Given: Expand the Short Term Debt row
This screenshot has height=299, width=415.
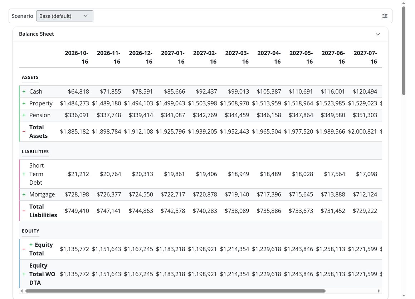Looking at the screenshot, I should (x=24, y=174).
